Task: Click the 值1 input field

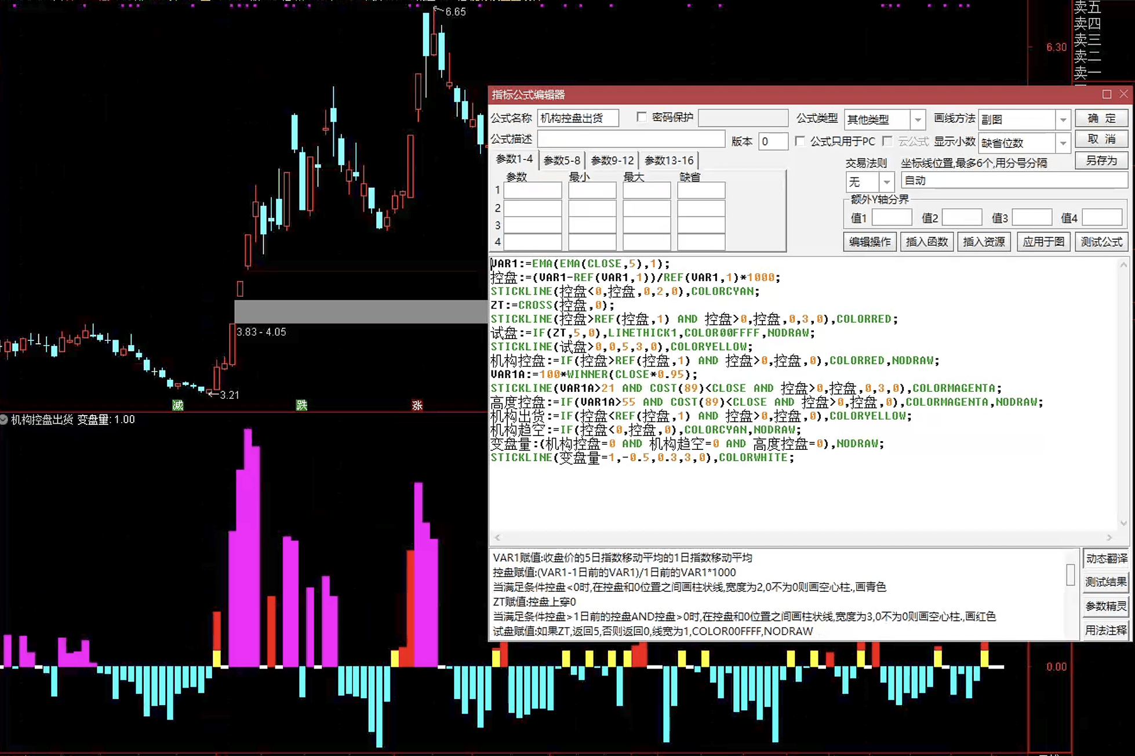Action: [892, 218]
